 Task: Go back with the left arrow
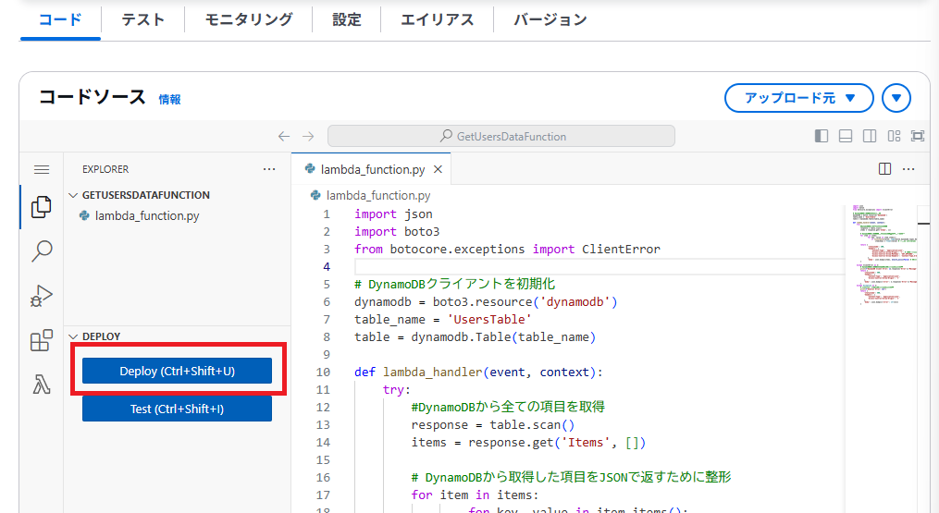(284, 137)
